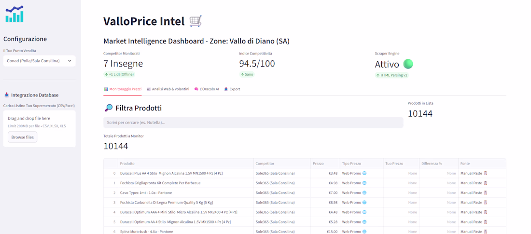
Task: Click the green Attivo status orb
Action: pos(408,64)
